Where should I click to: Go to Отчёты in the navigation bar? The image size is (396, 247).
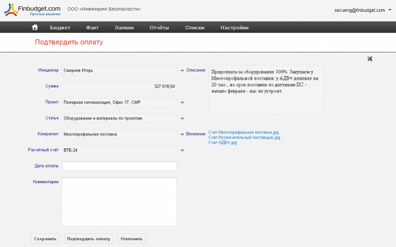(159, 28)
